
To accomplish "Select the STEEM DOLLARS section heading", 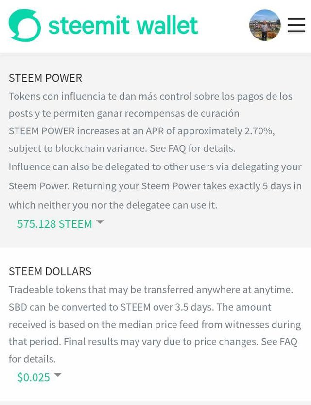I will (x=50, y=271).
